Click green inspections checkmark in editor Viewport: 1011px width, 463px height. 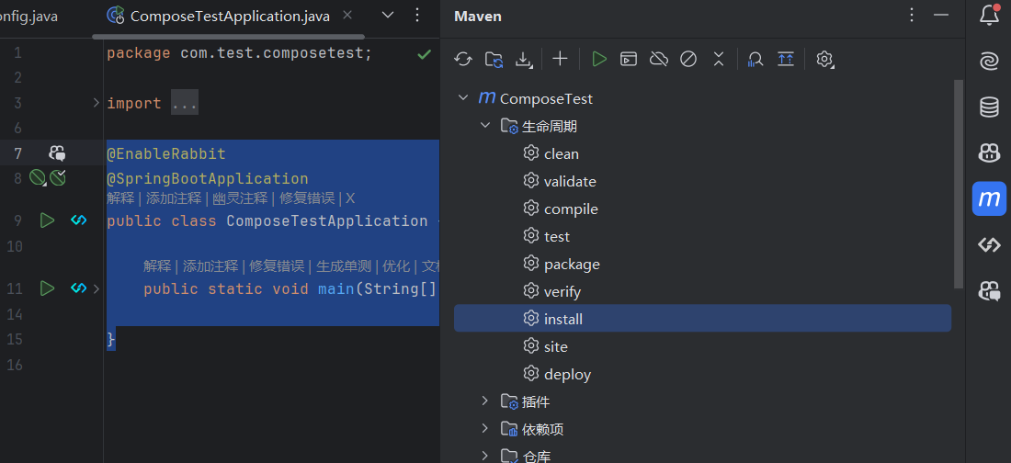pyautogui.click(x=424, y=55)
